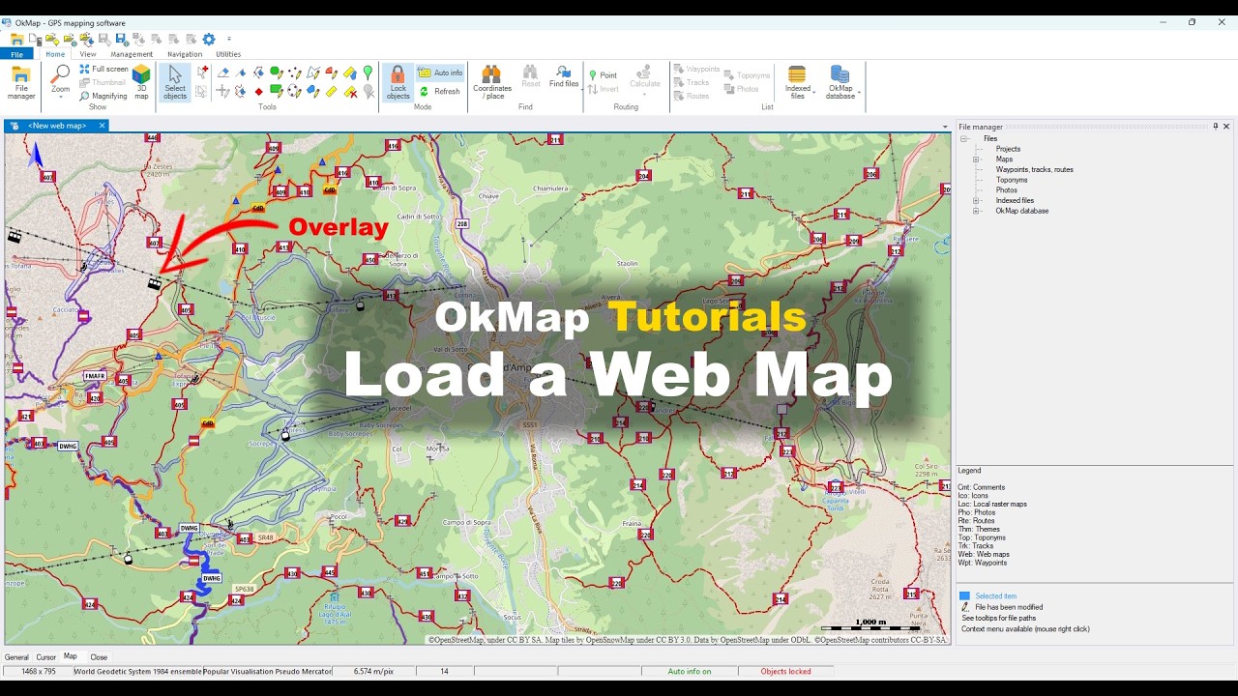
Task: Switch to the Utilities ribbon tab
Action: [x=228, y=54]
